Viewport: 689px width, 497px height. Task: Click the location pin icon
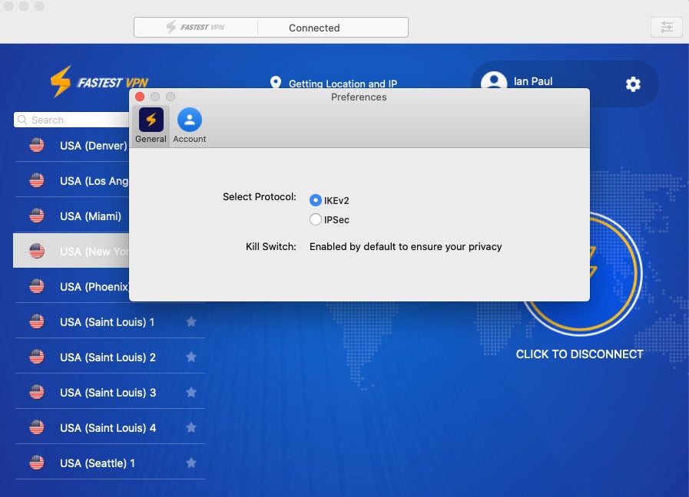(x=276, y=83)
